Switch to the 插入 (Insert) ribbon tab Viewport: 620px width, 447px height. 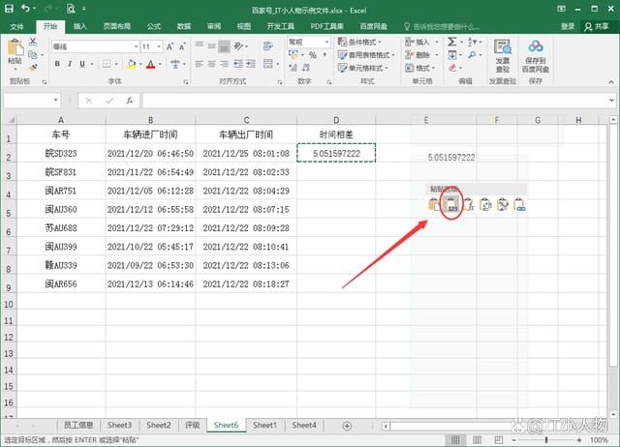(79, 26)
